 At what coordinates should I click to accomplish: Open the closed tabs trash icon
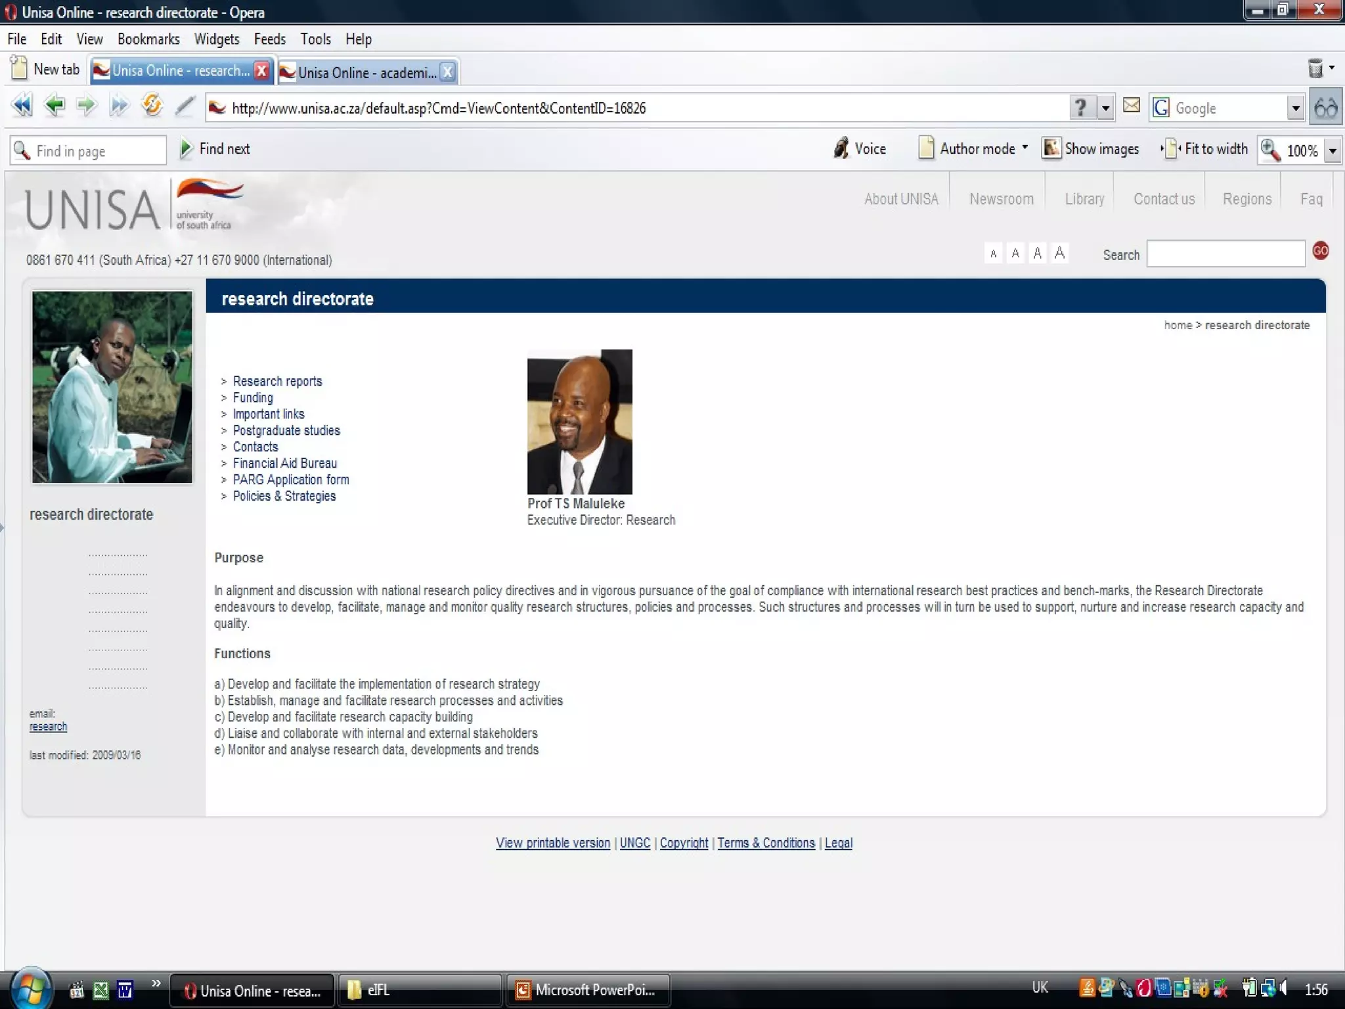click(x=1315, y=68)
